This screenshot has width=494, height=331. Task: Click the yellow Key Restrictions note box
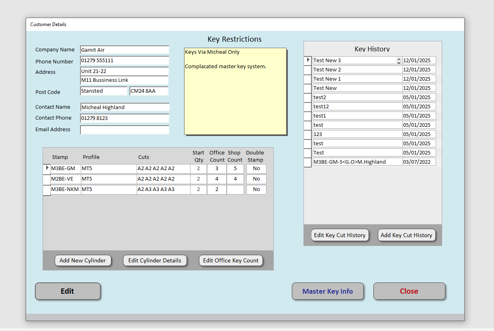[235, 91]
